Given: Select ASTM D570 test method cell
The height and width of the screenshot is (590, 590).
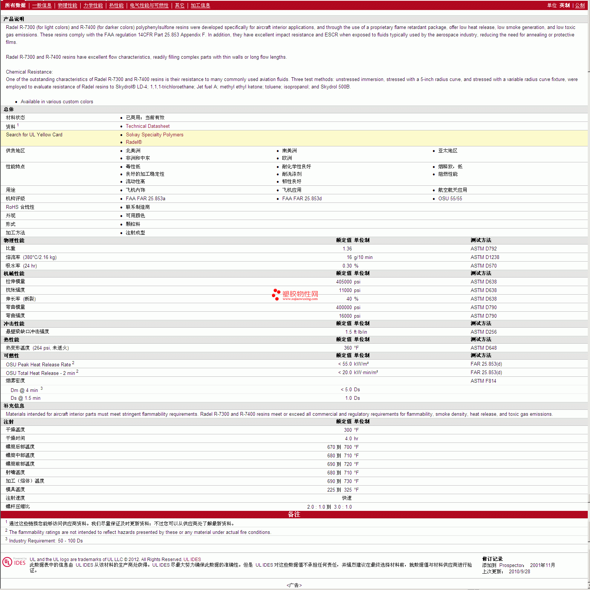Looking at the screenshot, I should (x=483, y=266).
